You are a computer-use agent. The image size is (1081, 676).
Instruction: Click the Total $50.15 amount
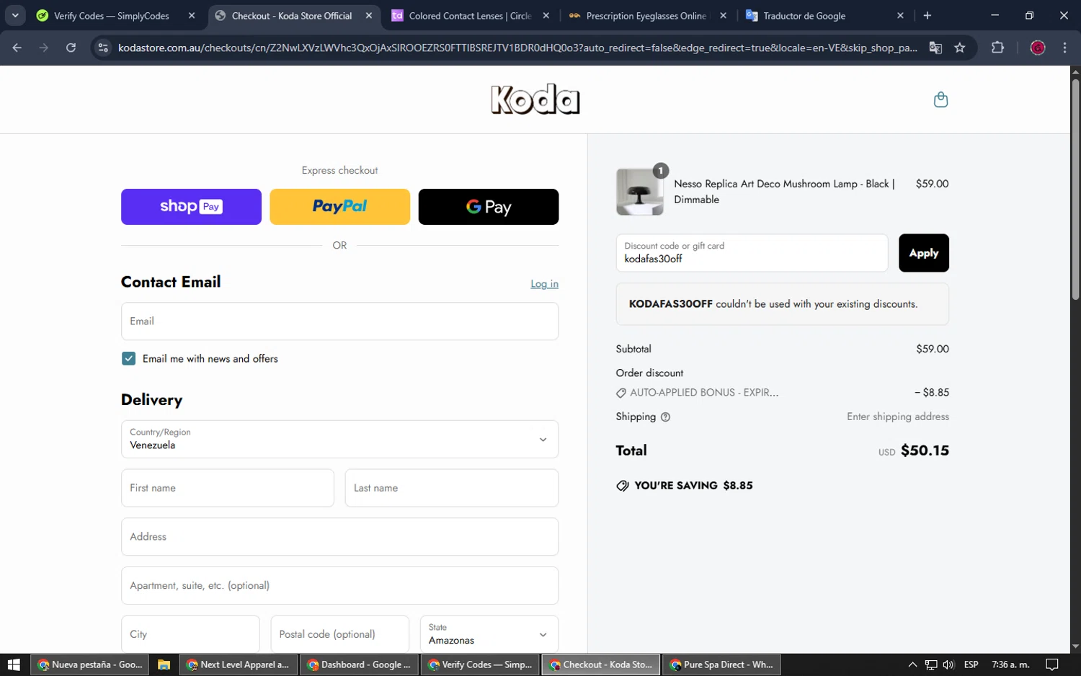click(x=925, y=450)
